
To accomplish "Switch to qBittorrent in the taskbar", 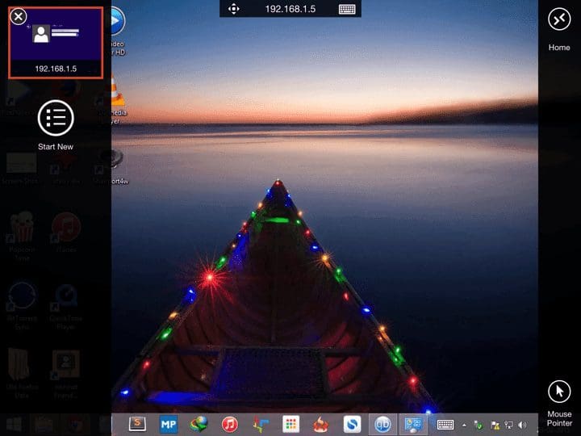I will click(382, 424).
